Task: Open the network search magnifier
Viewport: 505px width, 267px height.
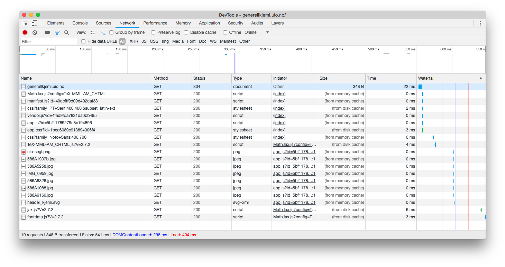Action: click(x=66, y=32)
